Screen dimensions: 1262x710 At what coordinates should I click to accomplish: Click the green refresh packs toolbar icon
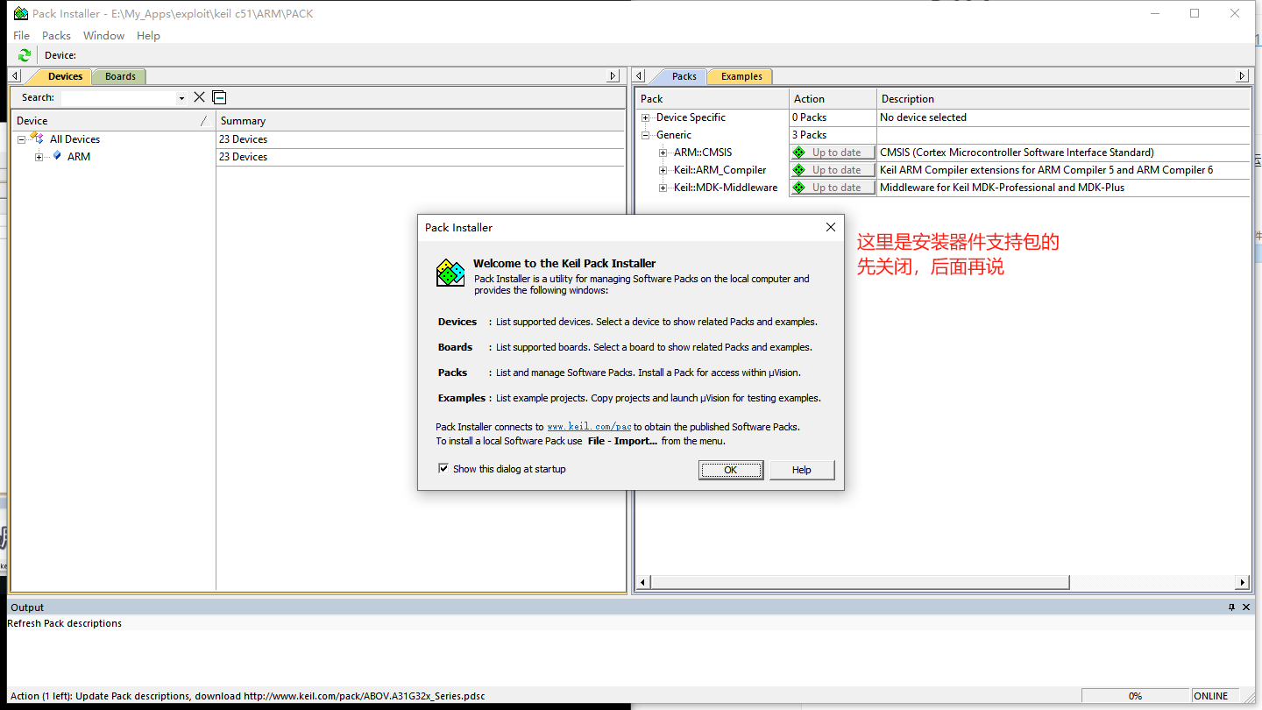[25, 55]
